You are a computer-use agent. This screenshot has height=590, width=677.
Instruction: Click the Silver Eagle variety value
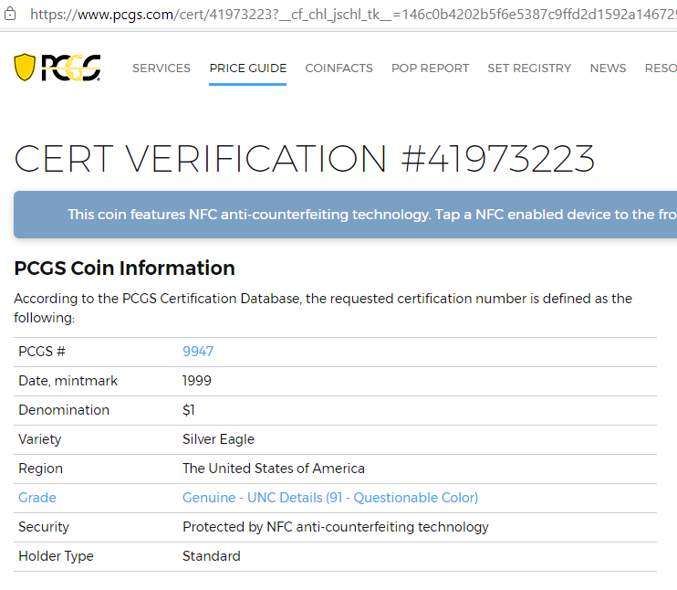pyautogui.click(x=218, y=439)
